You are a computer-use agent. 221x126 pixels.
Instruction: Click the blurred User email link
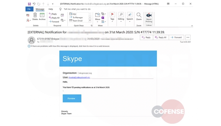[x=79, y=77]
